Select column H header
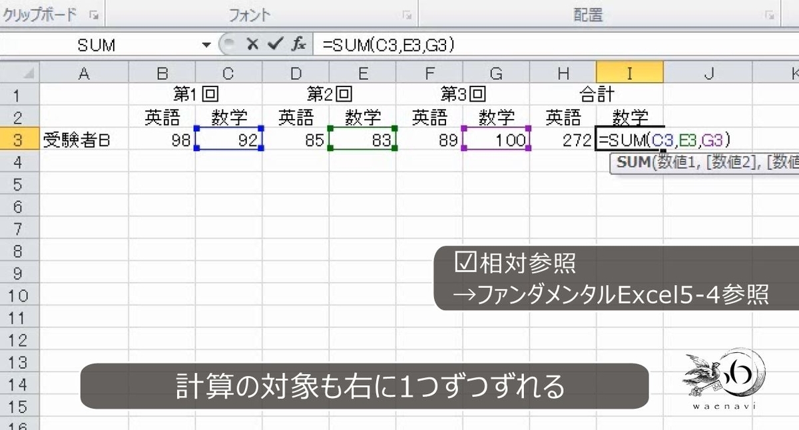Screen dimensions: 799x430 pyautogui.click(x=563, y=73)
